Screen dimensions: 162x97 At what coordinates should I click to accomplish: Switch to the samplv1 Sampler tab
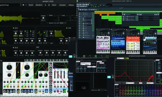click(63, 5)
